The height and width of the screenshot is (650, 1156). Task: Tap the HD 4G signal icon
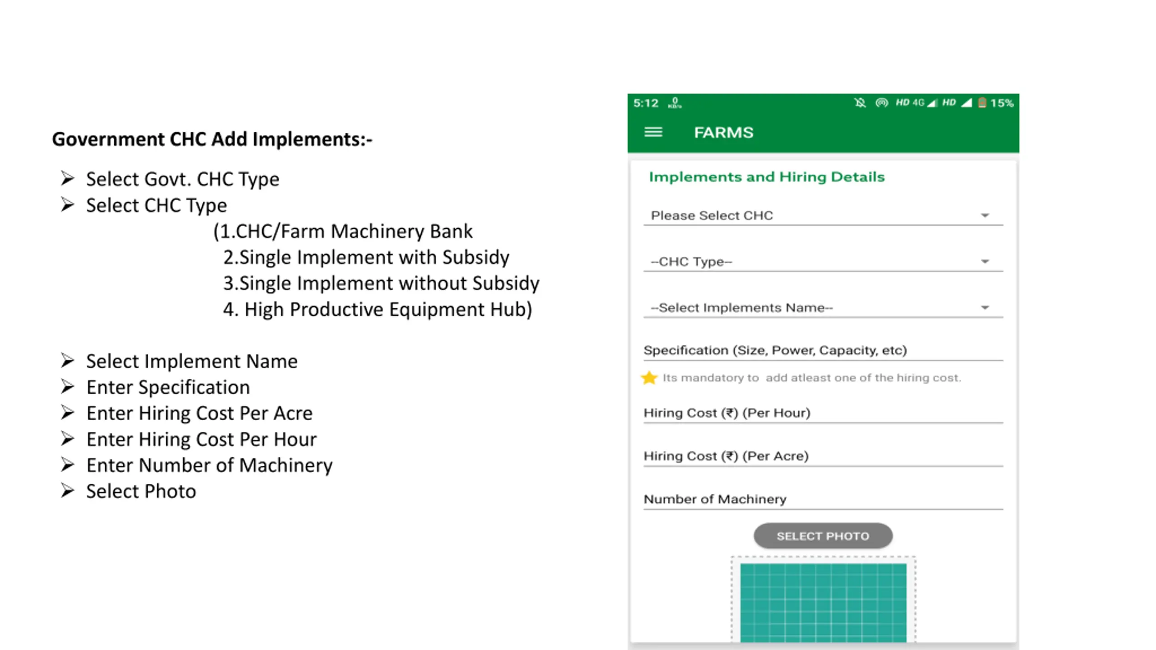[917, 103]
